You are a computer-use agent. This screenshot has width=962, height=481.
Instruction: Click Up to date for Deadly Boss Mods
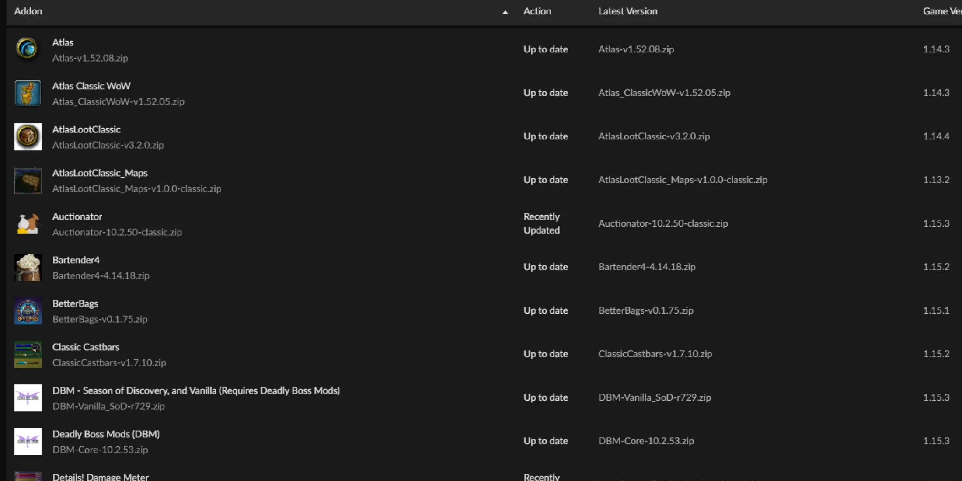coord(546,441)
